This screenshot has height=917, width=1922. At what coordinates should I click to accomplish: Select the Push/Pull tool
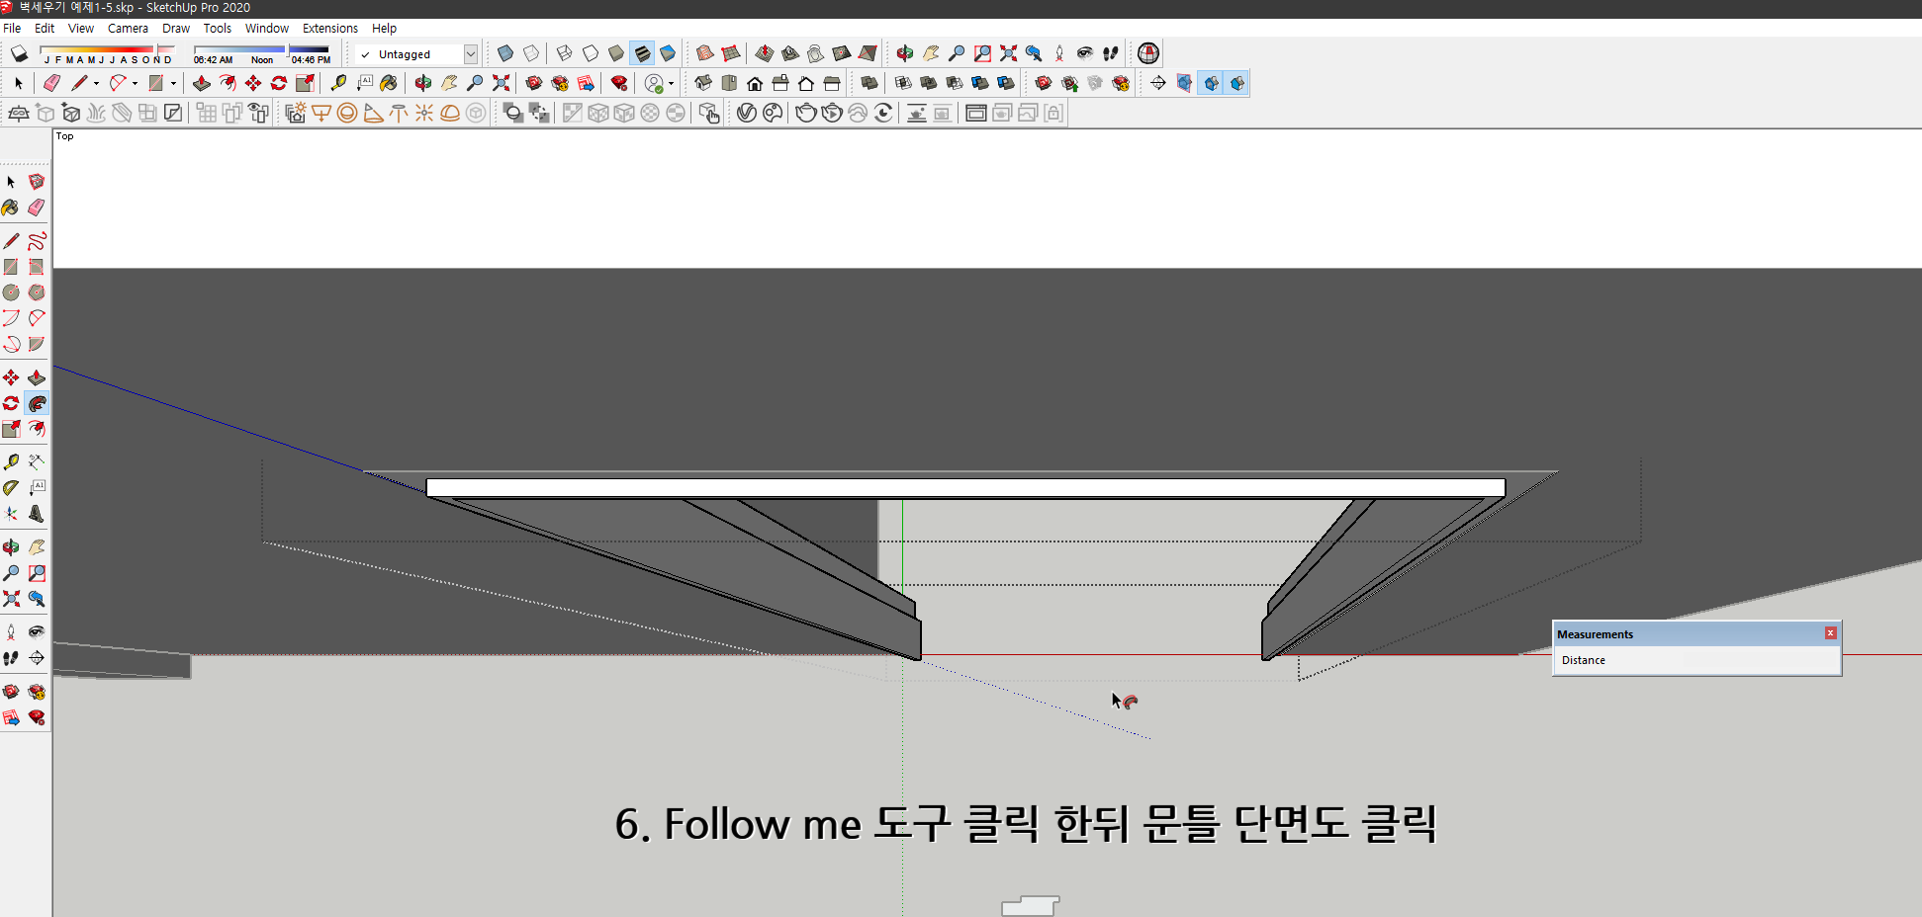[201, 83]
